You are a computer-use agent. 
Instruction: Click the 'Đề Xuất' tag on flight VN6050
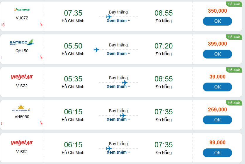pos(234,103)
